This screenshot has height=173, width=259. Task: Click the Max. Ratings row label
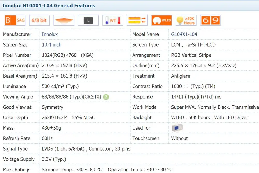17,170
